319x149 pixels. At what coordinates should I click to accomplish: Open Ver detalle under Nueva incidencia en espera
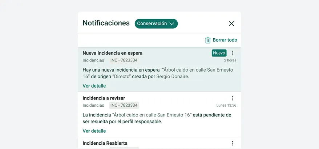[x=94, y=86]
